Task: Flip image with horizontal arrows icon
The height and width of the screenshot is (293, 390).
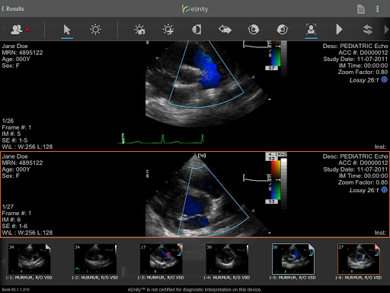Action: pyautogui.click(x=225, y=30)
